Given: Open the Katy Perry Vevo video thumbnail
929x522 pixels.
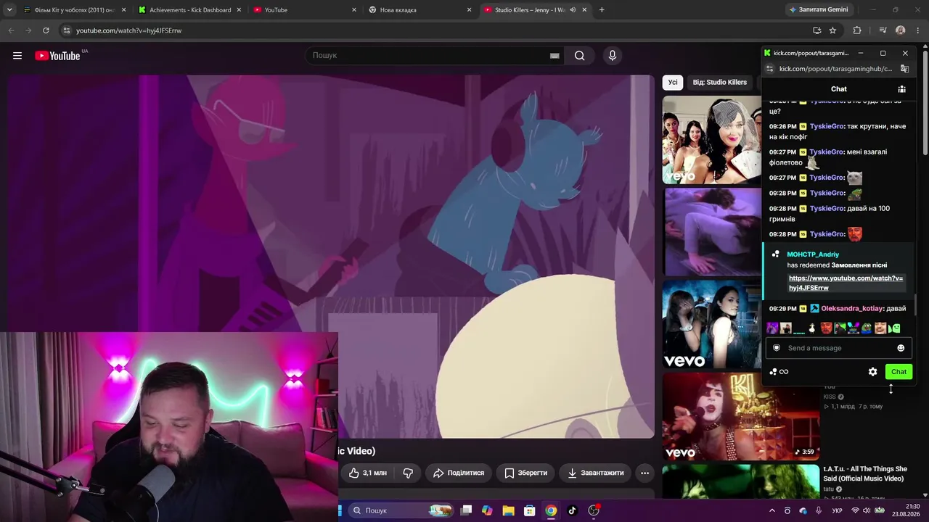Looking at the screenshot, I should click(x=711, y=140).
